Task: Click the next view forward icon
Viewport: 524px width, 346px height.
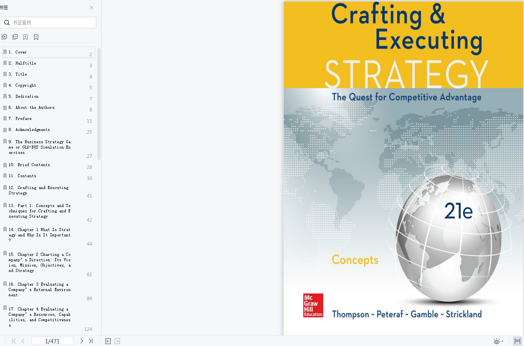Action: click(117, 341)
